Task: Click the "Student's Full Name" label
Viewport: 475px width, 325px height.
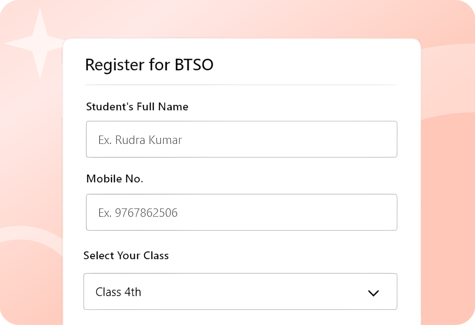Action: 137,107
